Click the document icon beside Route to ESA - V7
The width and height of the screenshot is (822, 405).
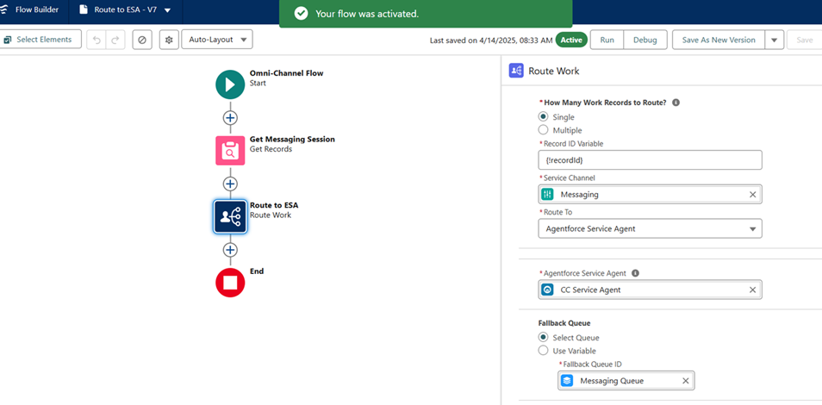point(84,9)
